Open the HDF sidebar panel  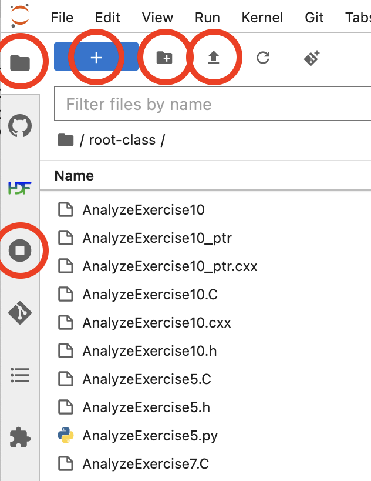(21, 188)
